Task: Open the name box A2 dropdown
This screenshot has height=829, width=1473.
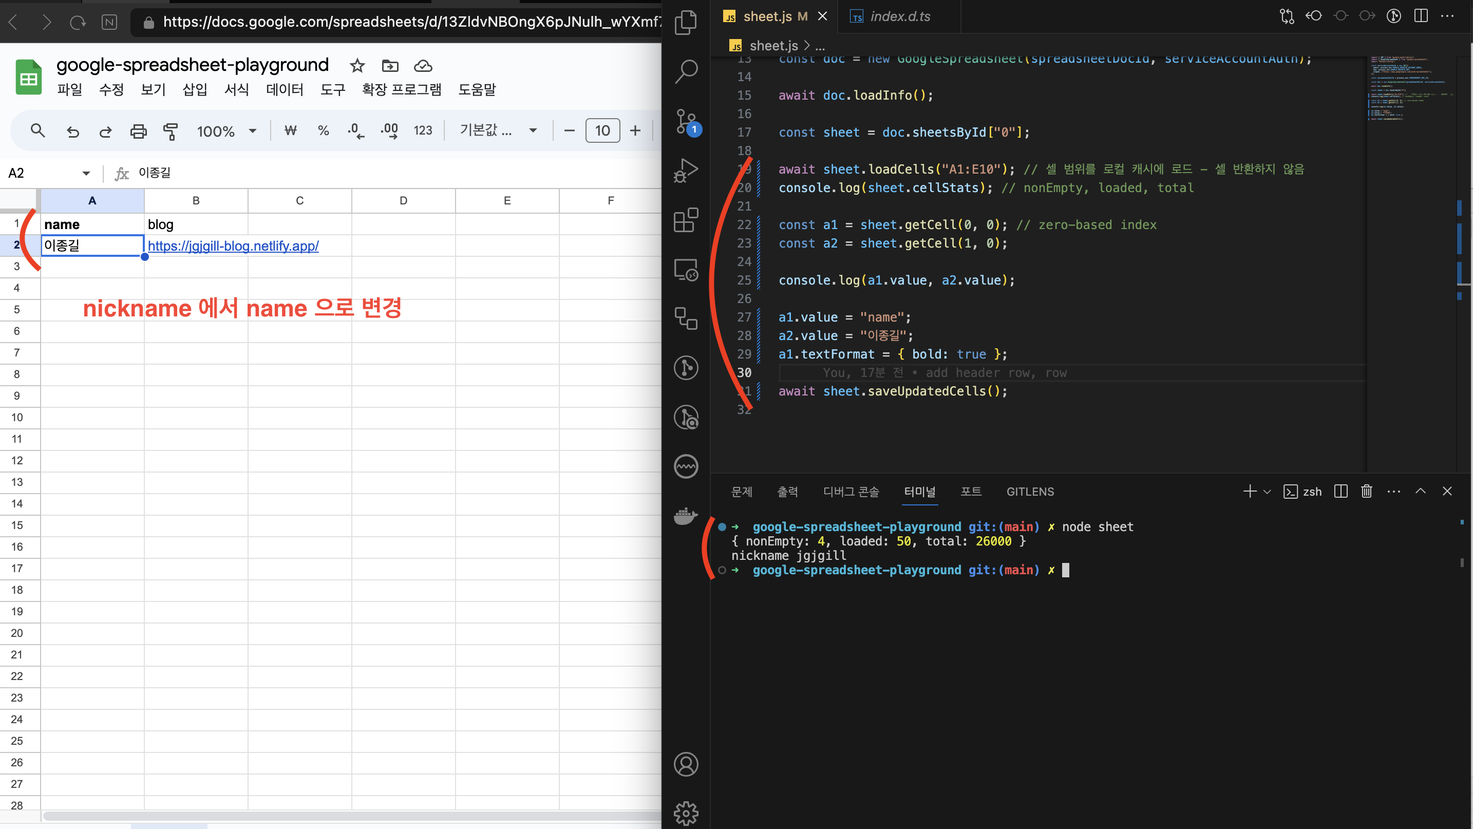Action: coord(86,173)
